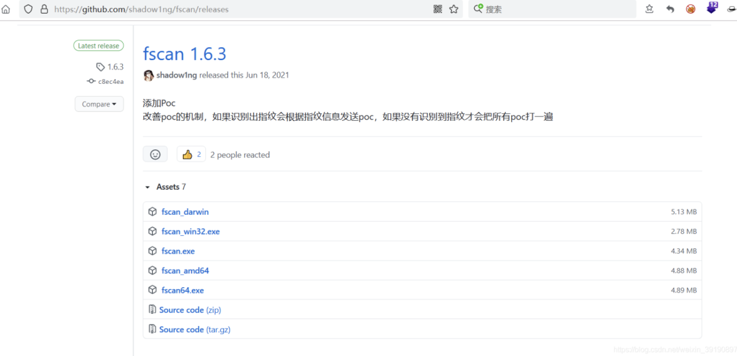Click the 4.88 MB size text
The height and width of the screenshot is (356, 737).
[x=684, y=271]
